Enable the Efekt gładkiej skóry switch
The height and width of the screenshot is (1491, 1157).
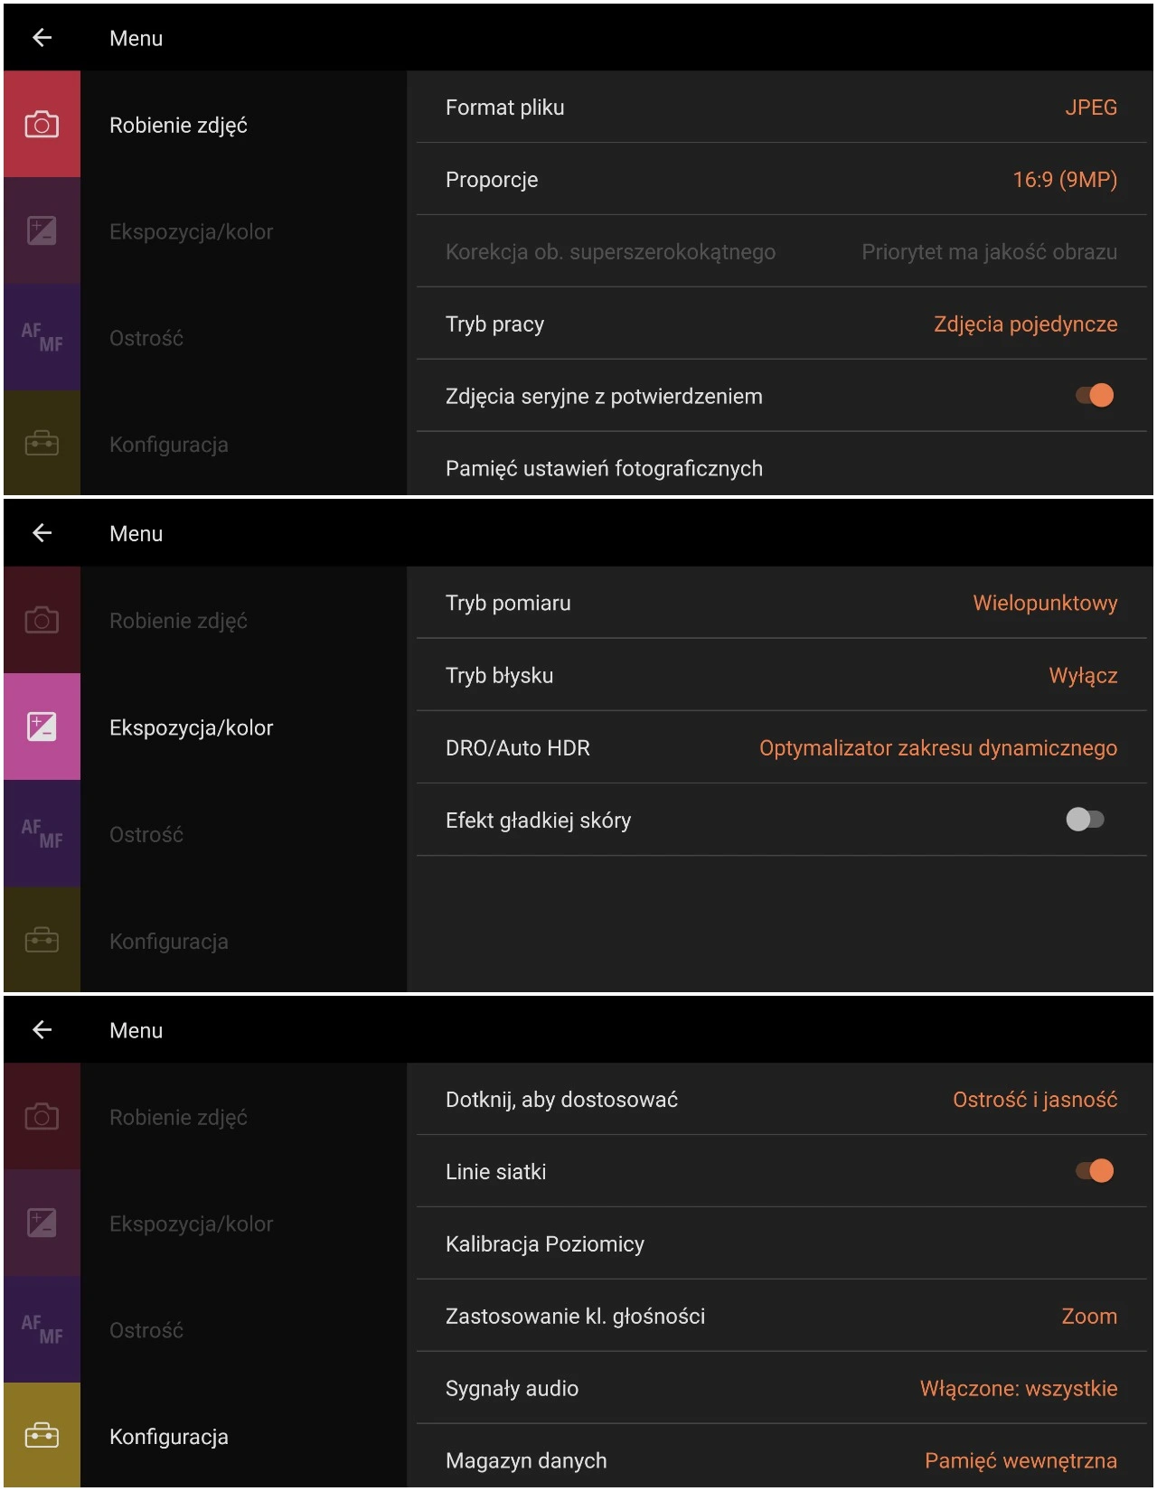click(x=1085, y=820)
